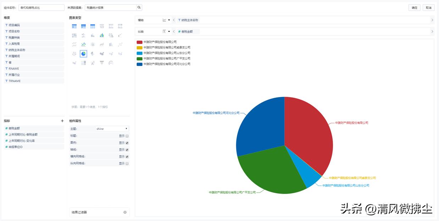The image size is (439, 221).
Task: Uncheck the 轴线 display checkbox
Action: (127, 150)
